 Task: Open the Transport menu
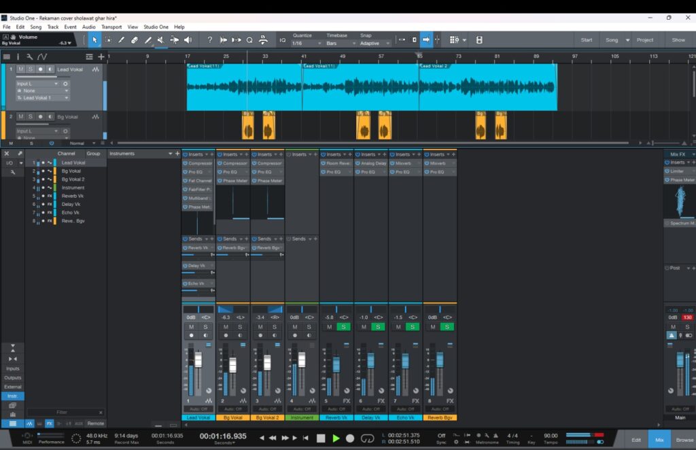(111, 27)
